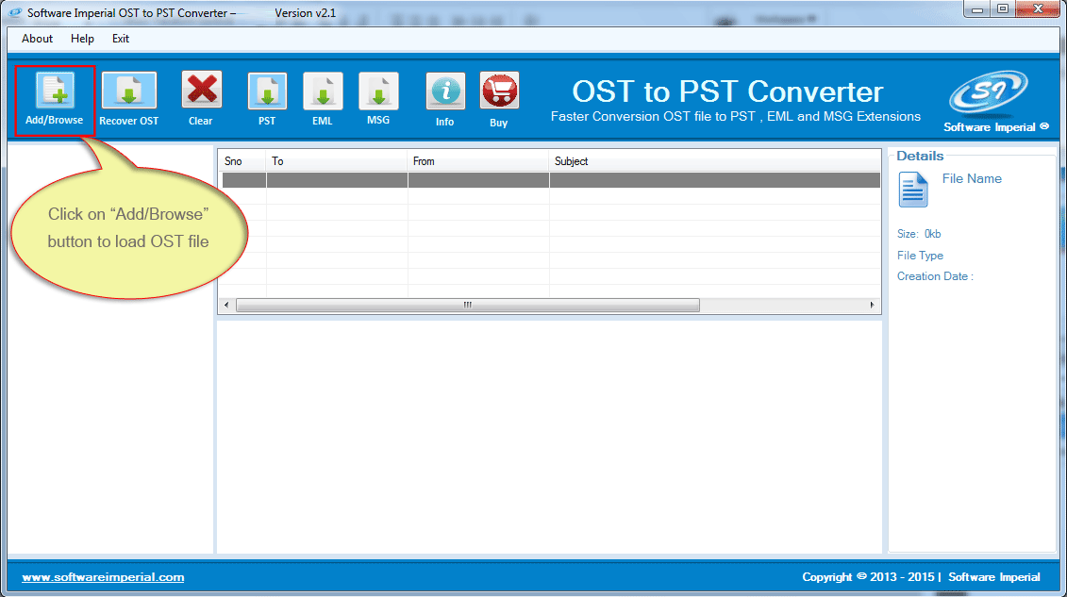Click the To column header
The height and width of the screenshot is (597, 1067).
(336, 161)
